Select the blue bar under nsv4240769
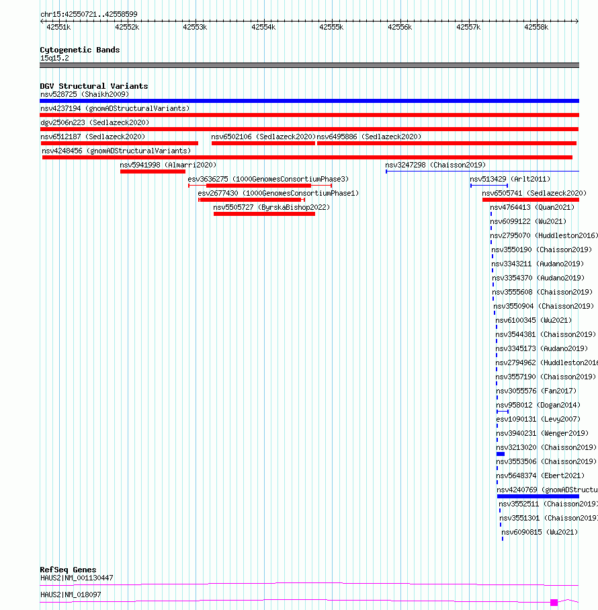 (x=538, y=496)
